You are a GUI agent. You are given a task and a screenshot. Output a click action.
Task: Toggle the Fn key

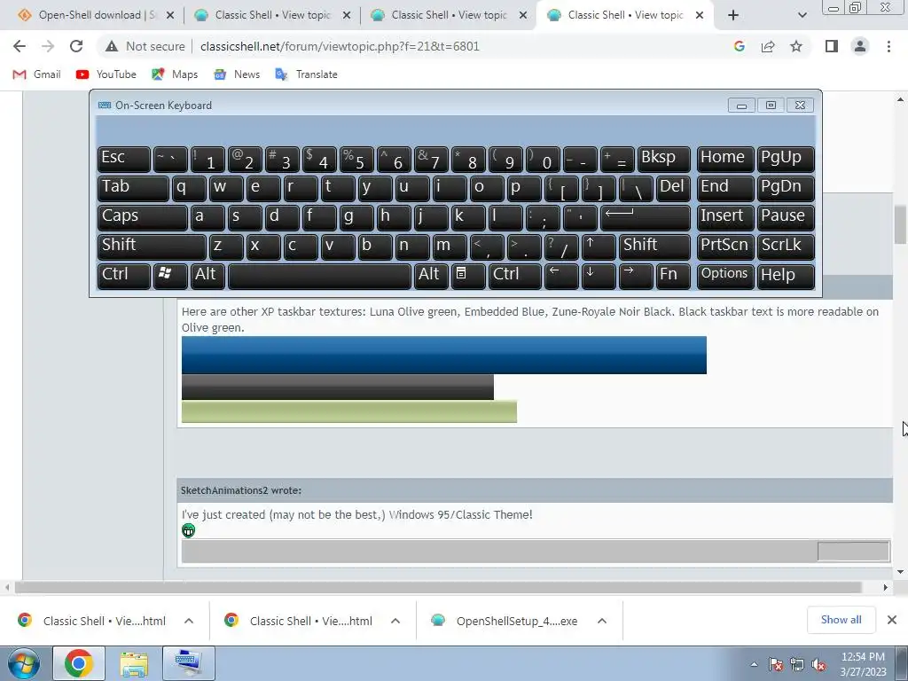(673, 276)
